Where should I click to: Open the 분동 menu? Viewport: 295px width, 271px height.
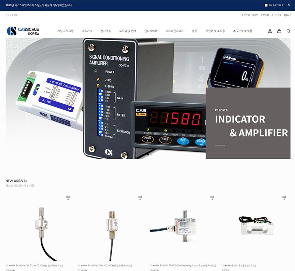194,31
